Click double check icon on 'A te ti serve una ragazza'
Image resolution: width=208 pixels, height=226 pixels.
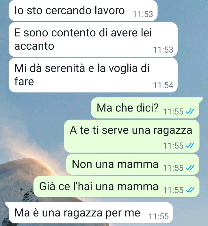click(x=190, y=145)
